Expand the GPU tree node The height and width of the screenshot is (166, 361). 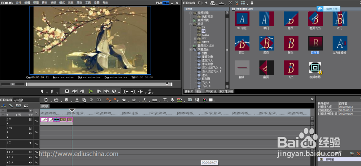point(195,39)
